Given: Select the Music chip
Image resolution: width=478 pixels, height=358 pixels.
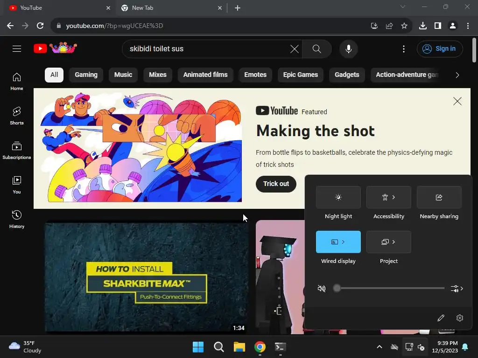Looking at the screenshot, I should (123, 75).
